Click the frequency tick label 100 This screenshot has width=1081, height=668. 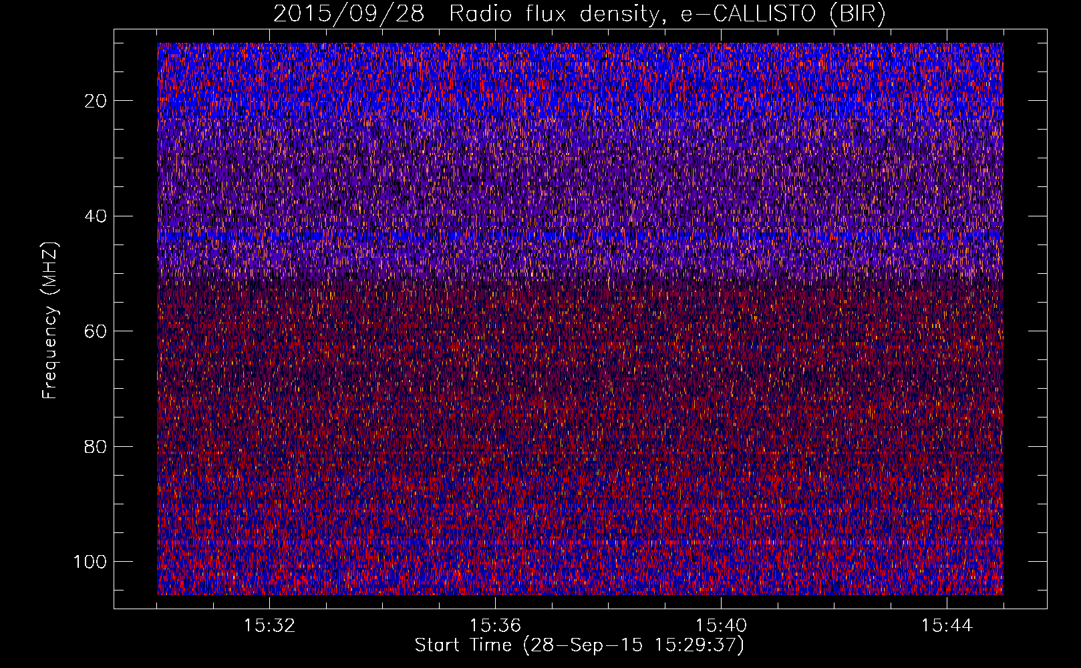pos(90,562)
